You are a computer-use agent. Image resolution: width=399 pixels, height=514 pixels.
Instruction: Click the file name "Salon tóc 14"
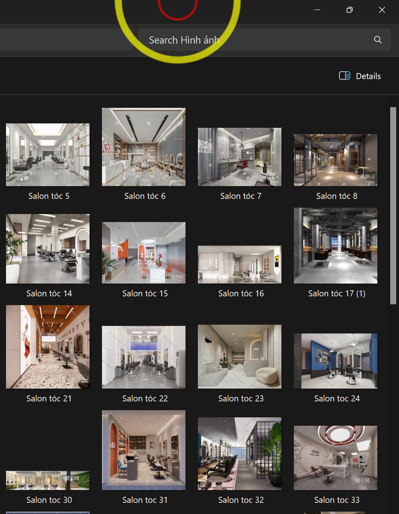pos(49,294)
